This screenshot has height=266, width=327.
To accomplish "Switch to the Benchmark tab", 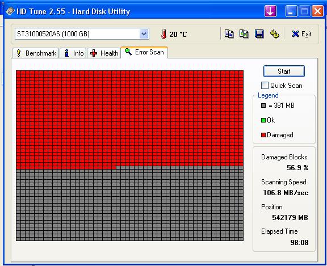I will tap(35, 53).
